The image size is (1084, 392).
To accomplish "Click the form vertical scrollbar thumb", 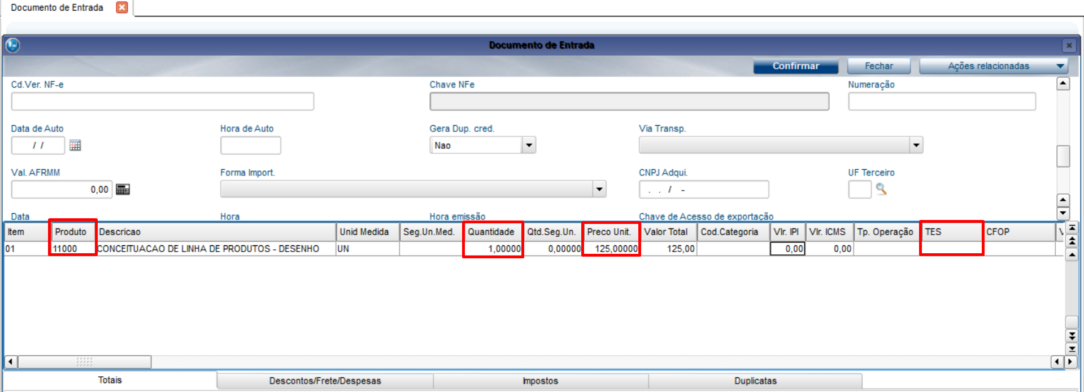I will coord(1063,156).
